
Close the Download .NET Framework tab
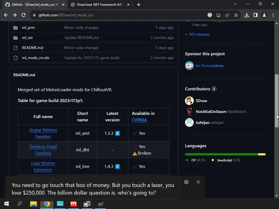pyautogui.click(x=128, y=5)
